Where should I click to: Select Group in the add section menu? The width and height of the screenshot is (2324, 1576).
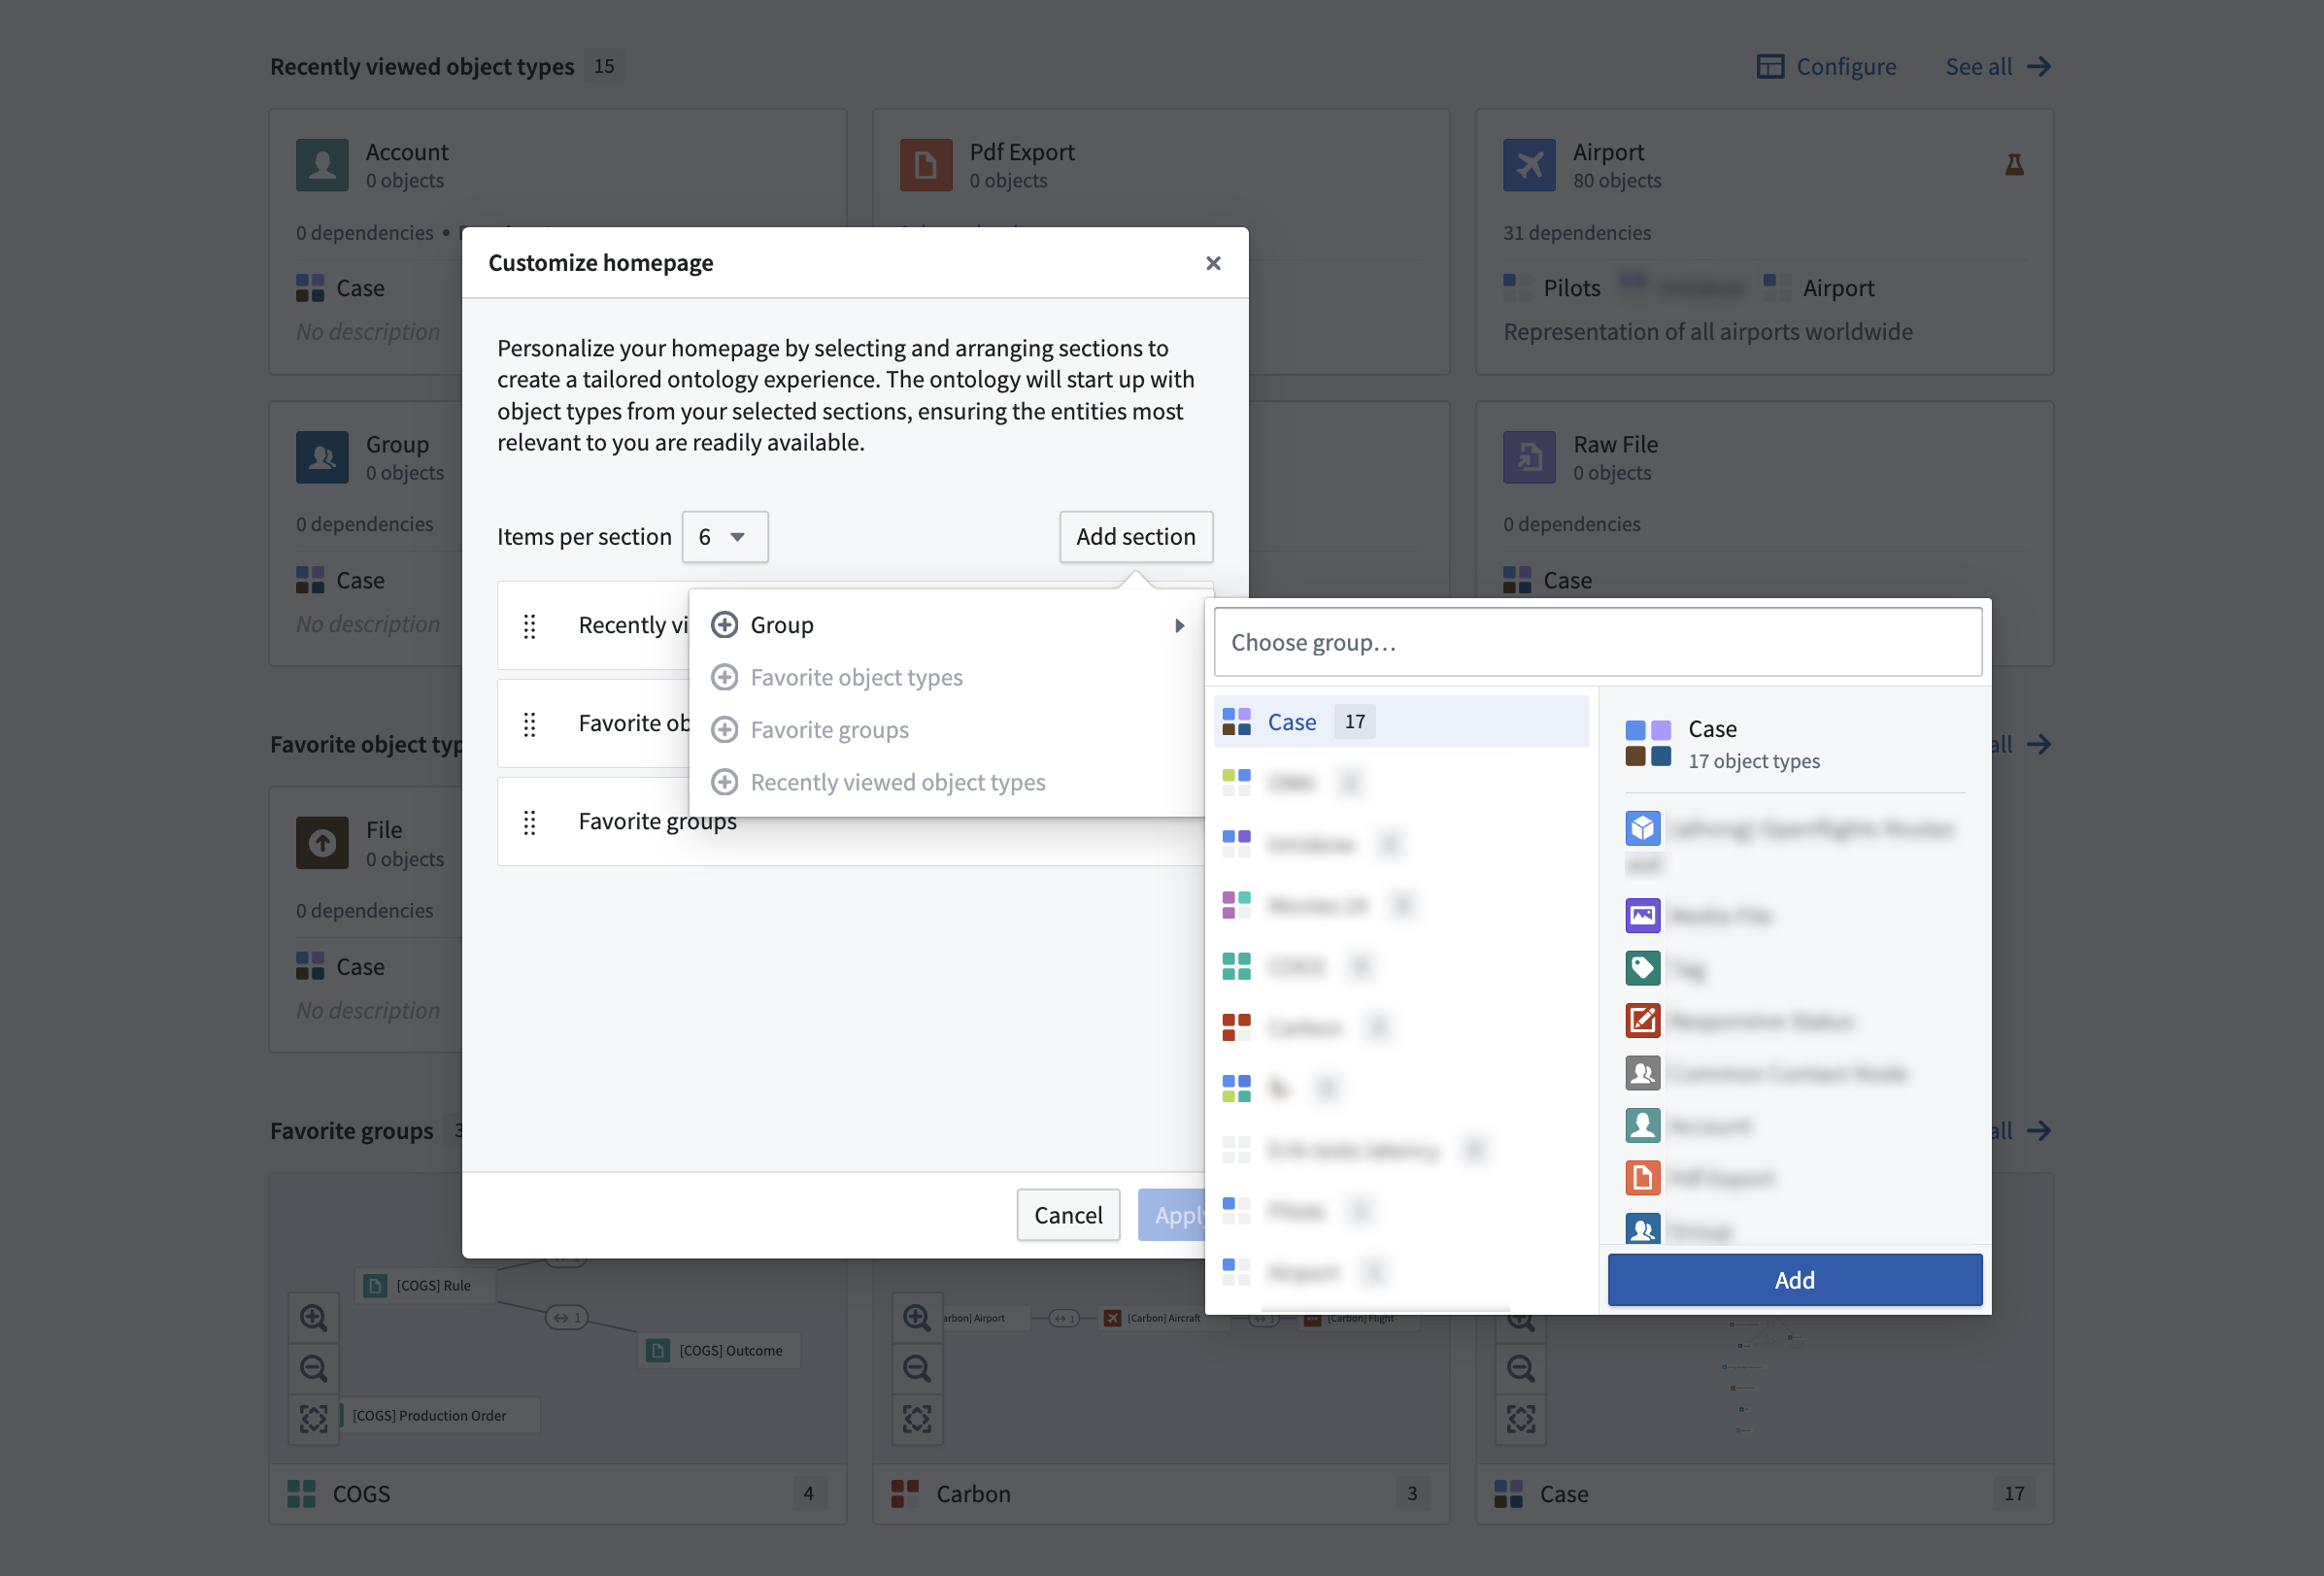coord(946,625)
